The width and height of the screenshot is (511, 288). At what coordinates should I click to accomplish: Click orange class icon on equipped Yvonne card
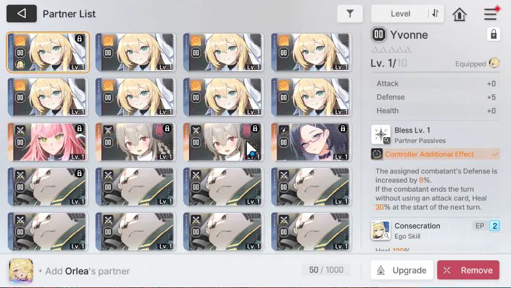click(x=20, y=41)
